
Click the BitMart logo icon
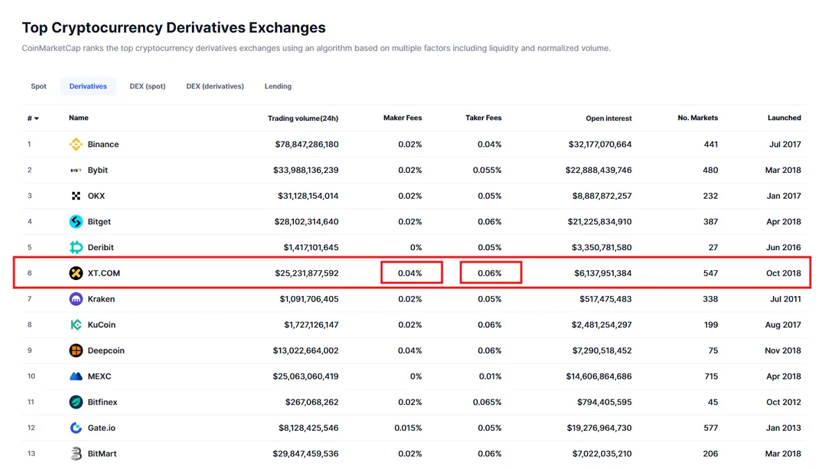[x=76, y=454]
